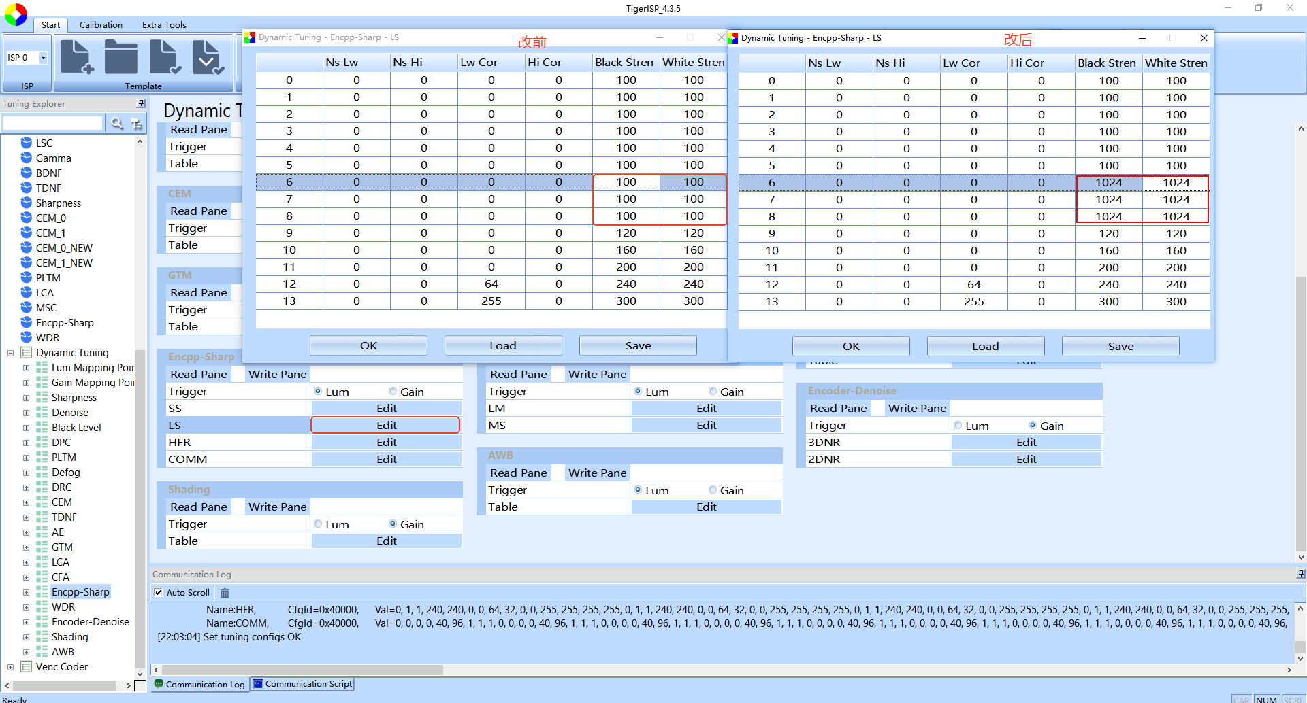Clear the Communication Log with trash icon
This screenshot has width=1307, height=703.
pos(225,593)
